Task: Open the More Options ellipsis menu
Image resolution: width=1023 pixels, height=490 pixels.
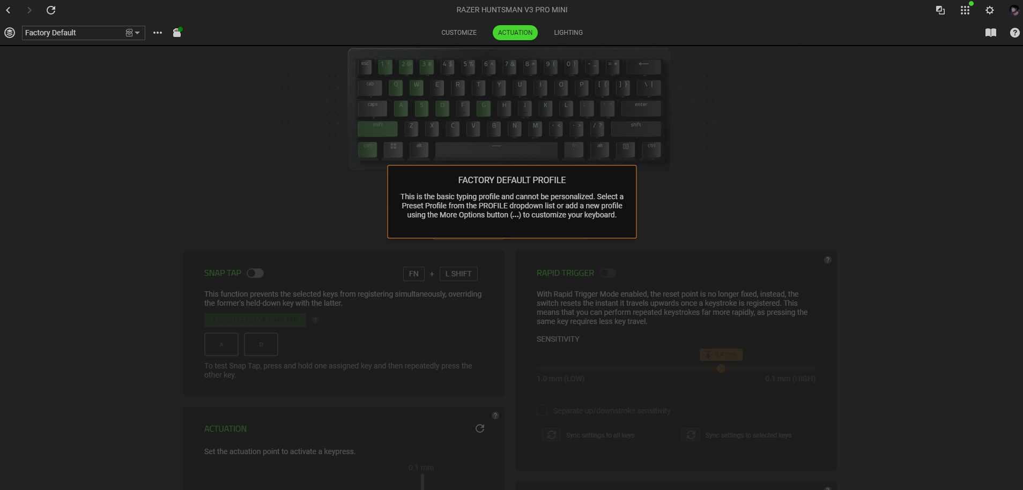Action: [158, 33]
